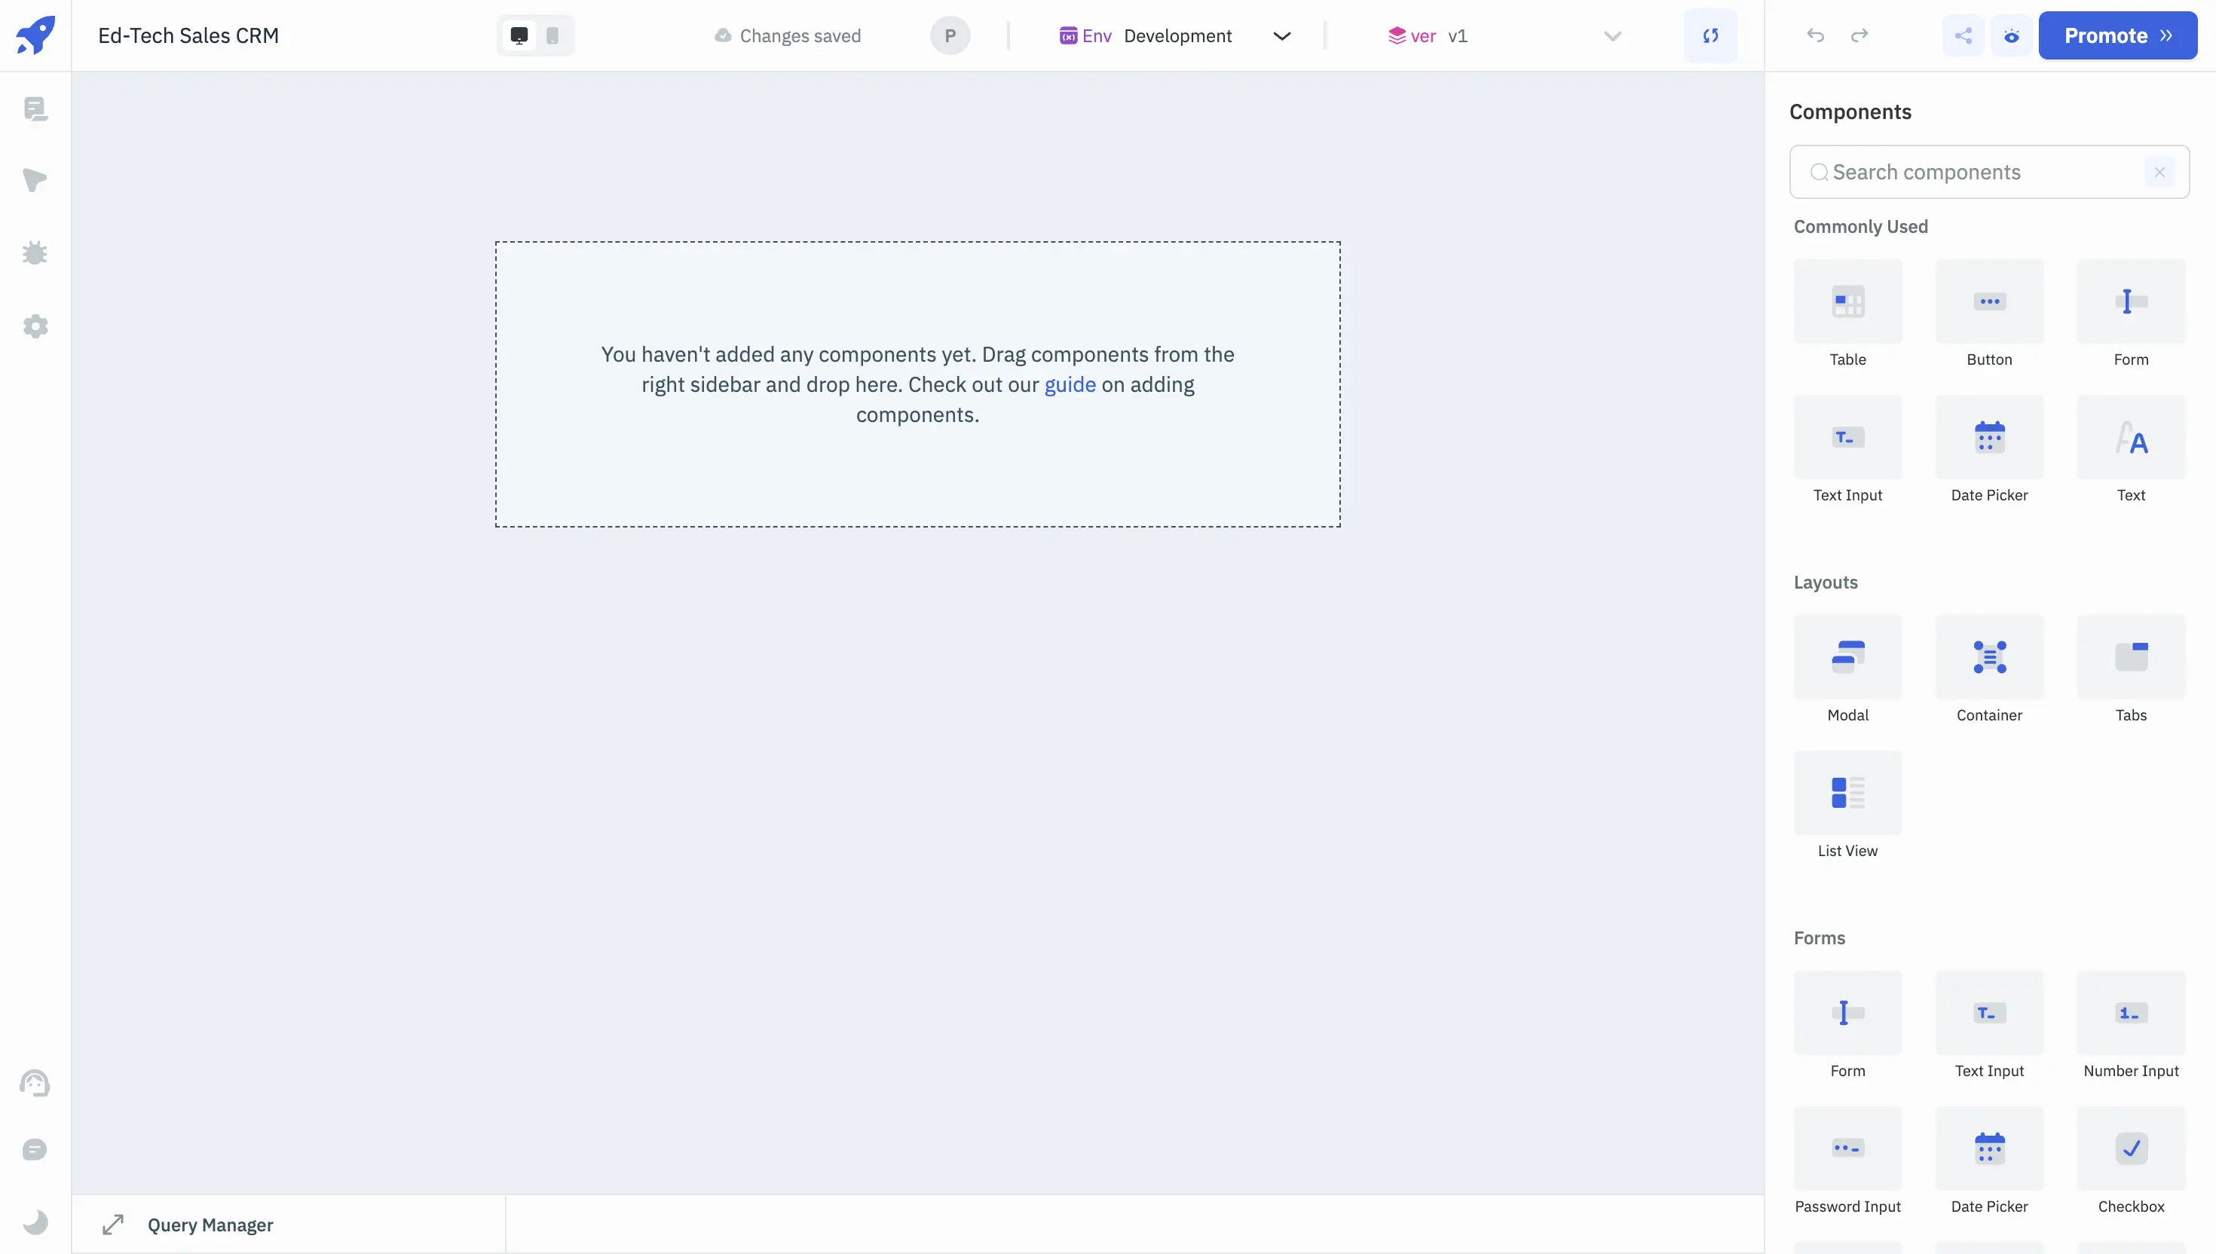Open the inspector cursor icon in sidebar
The image size is (2216, 1254).
[x=35, y=180]
